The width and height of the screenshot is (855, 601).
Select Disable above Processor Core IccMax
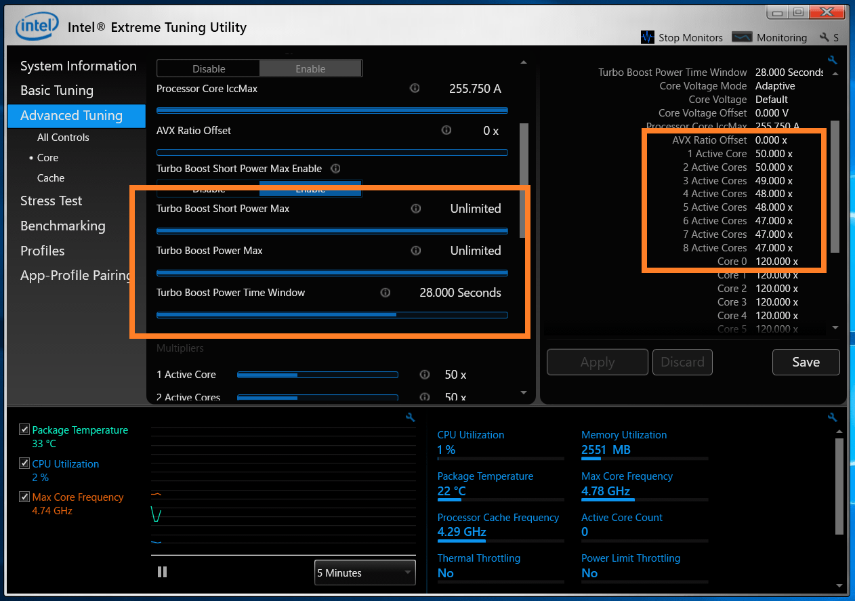point(209,68)
